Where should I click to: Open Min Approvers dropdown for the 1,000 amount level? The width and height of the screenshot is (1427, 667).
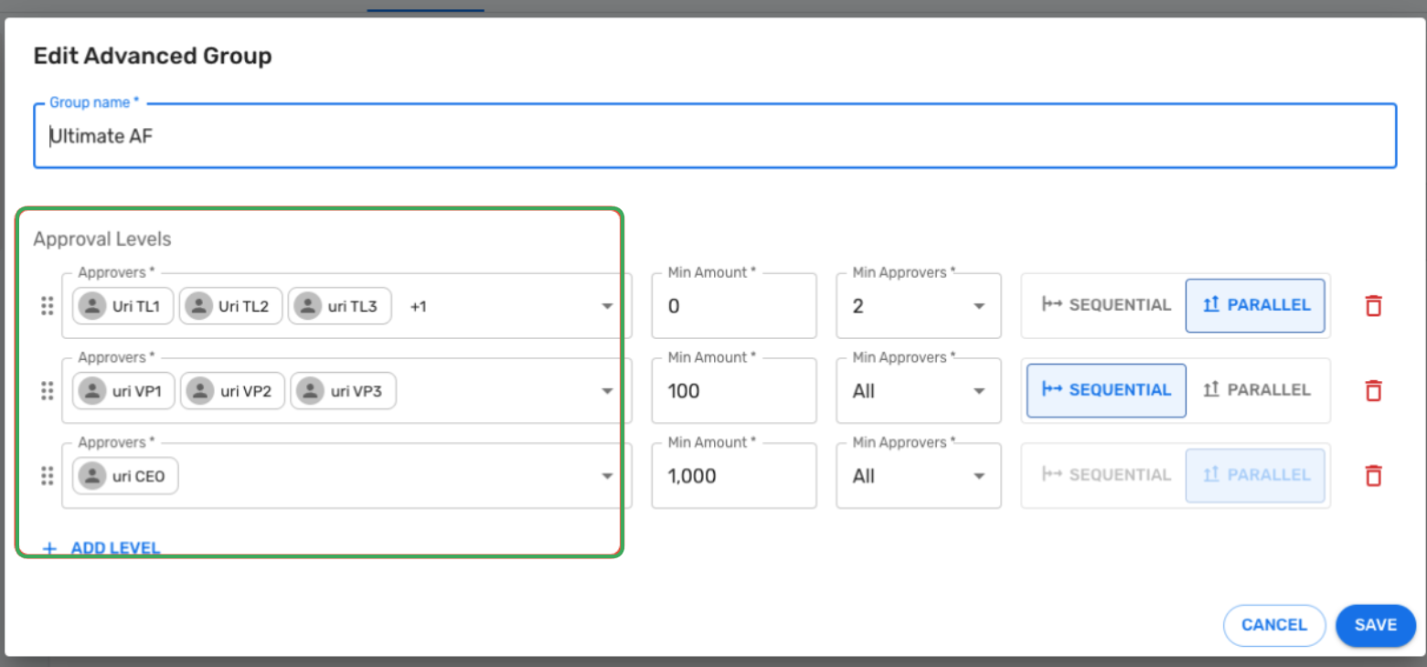(919, 476)
